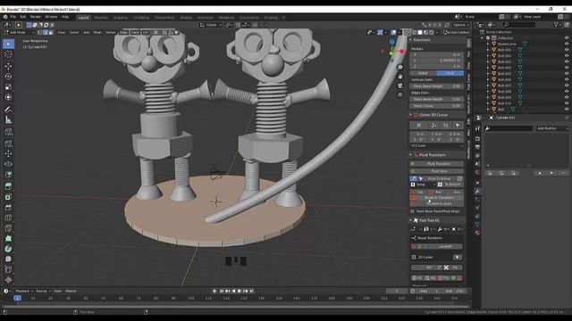Toggle viewport overlays
Image resolution: width=572 pixels, height=321 pixels.
pos(393,32)
